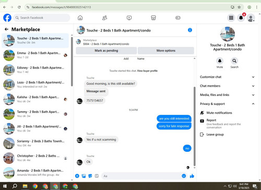The height and width of the screenshot is (190, 261).
Task: Open Jill 2 Beds conversation
Action: tap(35, 128)
